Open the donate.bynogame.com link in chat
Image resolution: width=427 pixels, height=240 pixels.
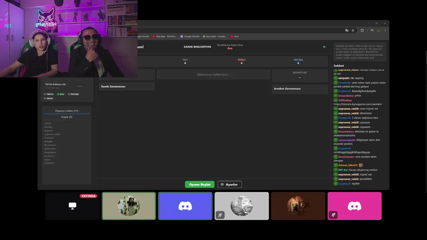click(357, 104)
